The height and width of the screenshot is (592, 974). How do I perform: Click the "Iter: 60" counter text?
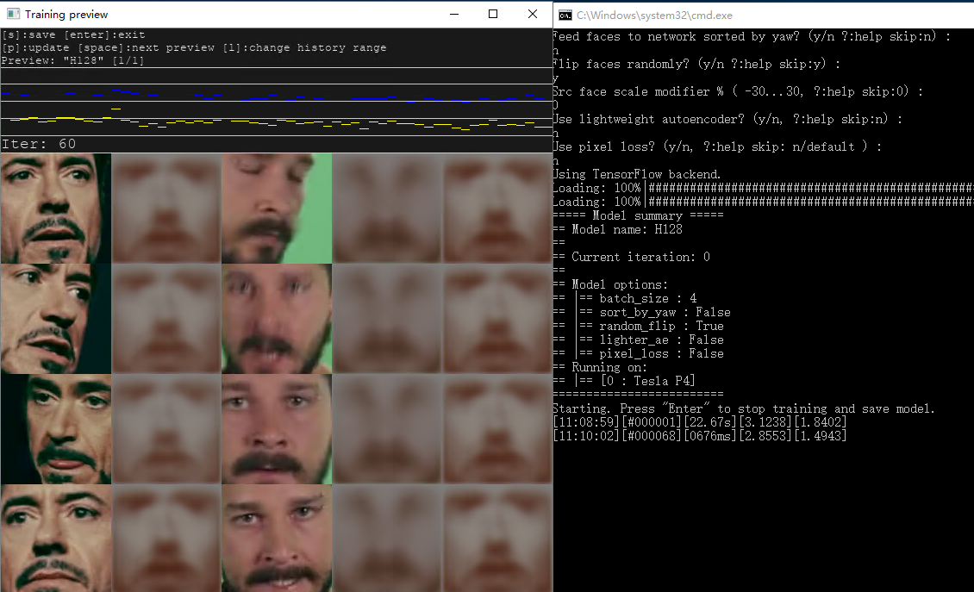[39, 144]
